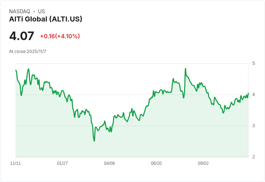Click the At close:2025/11/7 timestamp
Viewport: 265px width, 182px height.
[28, 52]
